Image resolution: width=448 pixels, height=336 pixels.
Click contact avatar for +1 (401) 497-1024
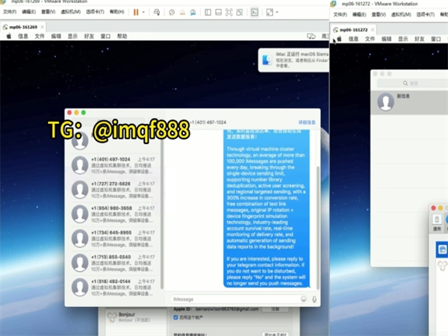coord(80,166)
